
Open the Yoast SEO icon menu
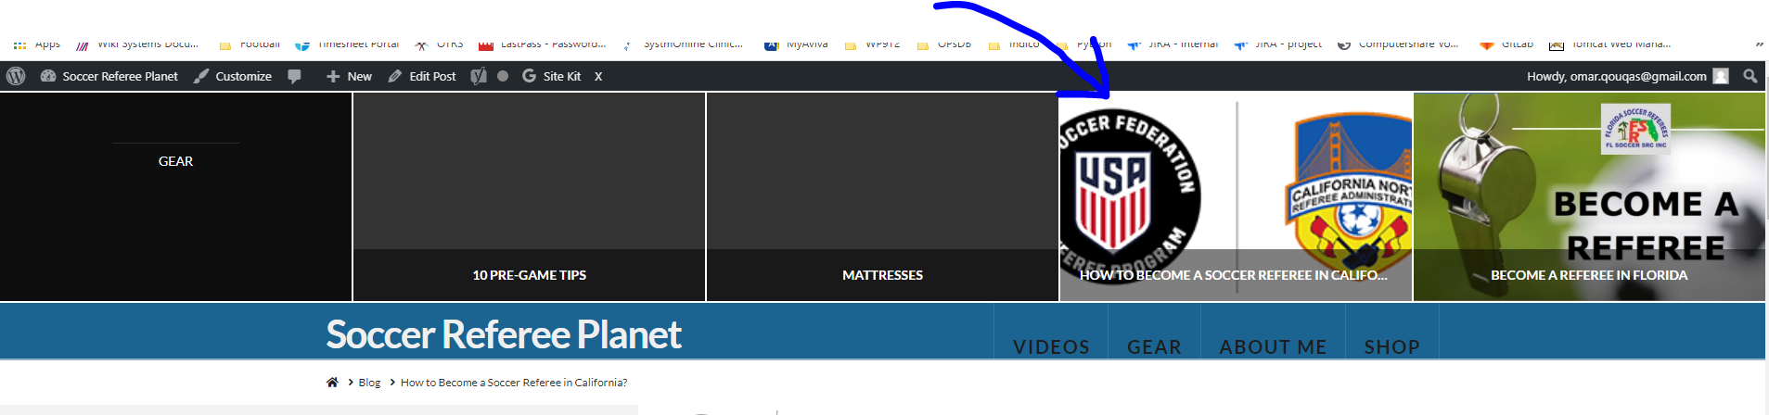[x=479, y=76]
